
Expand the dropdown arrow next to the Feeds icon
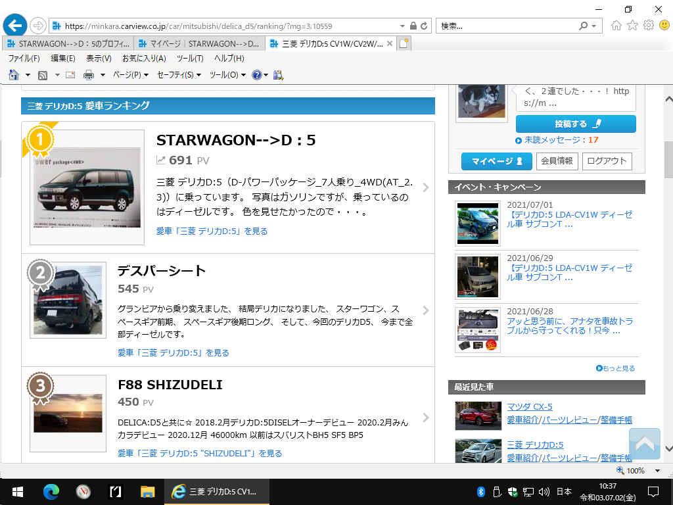[x=57, y=75]
